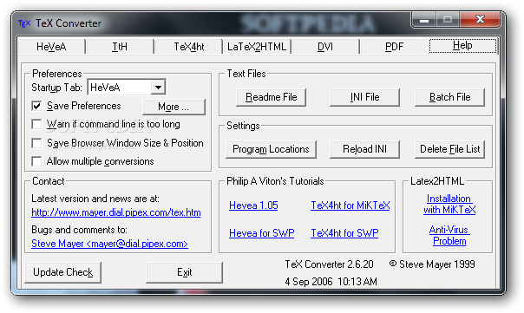
Task: Open the Readme File
Action: coord(271,97)
